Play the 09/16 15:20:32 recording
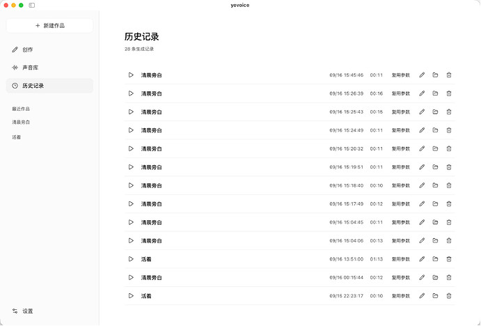The width and height of the screenshot is (481, 326). click(x=131, y=148)
